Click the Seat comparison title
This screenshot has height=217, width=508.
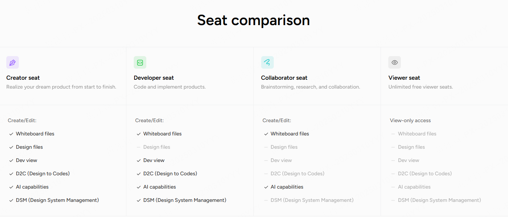[253, 20]
